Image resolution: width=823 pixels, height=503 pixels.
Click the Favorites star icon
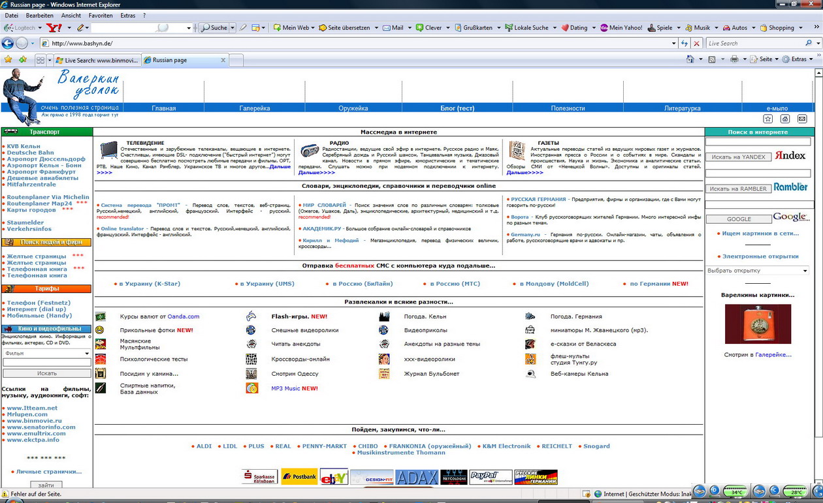[x=8, y=59]
